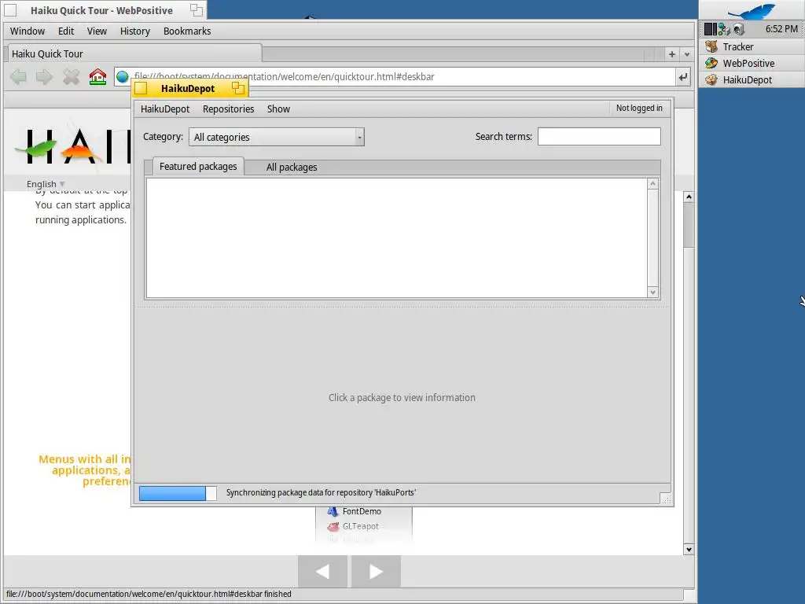Click the volume tray icon
Viewport: 805px width, 604px height.
pyautogui.click(x=739, y=29)
